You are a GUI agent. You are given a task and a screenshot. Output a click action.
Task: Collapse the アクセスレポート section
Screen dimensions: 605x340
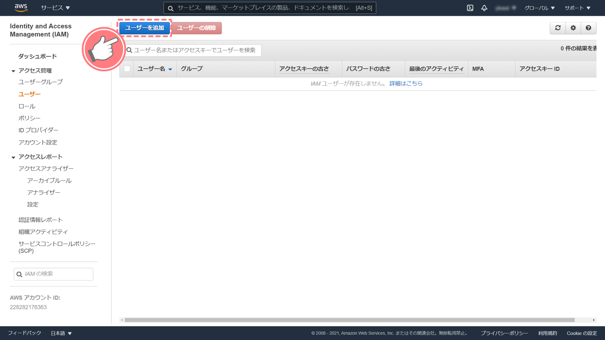13,157
